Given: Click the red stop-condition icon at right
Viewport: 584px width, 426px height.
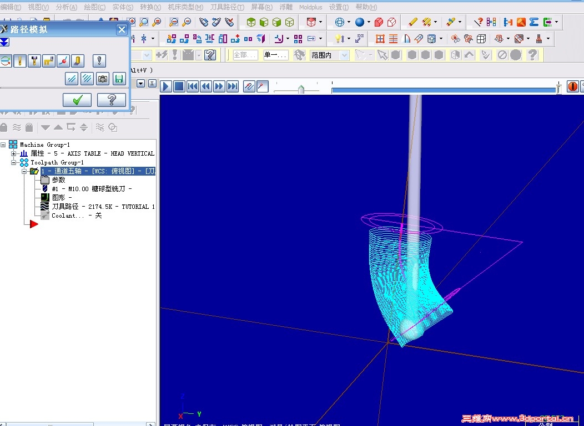Looking at the screenshot, I should (572, 86).
